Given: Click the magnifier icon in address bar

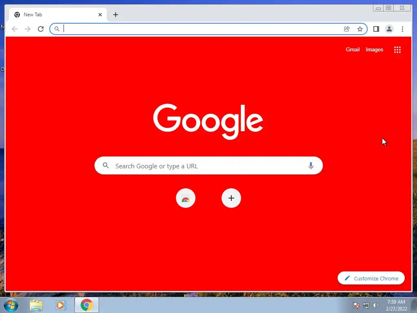Looking at the screenshot, I should pyautogui.click(x=57, y=29).
